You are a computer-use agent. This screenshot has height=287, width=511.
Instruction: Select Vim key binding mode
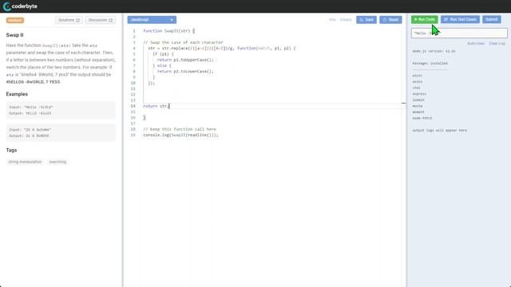(332, 20)
